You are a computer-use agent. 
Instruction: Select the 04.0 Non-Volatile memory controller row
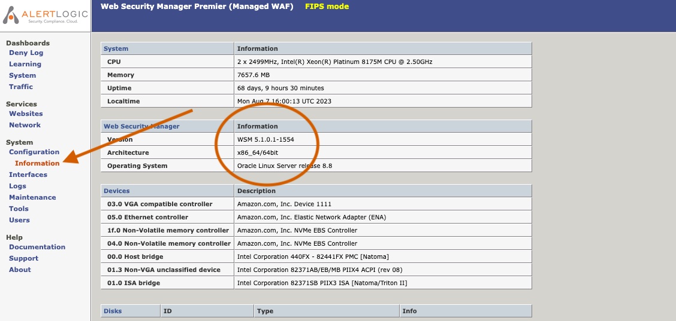[x=316, y=243]
